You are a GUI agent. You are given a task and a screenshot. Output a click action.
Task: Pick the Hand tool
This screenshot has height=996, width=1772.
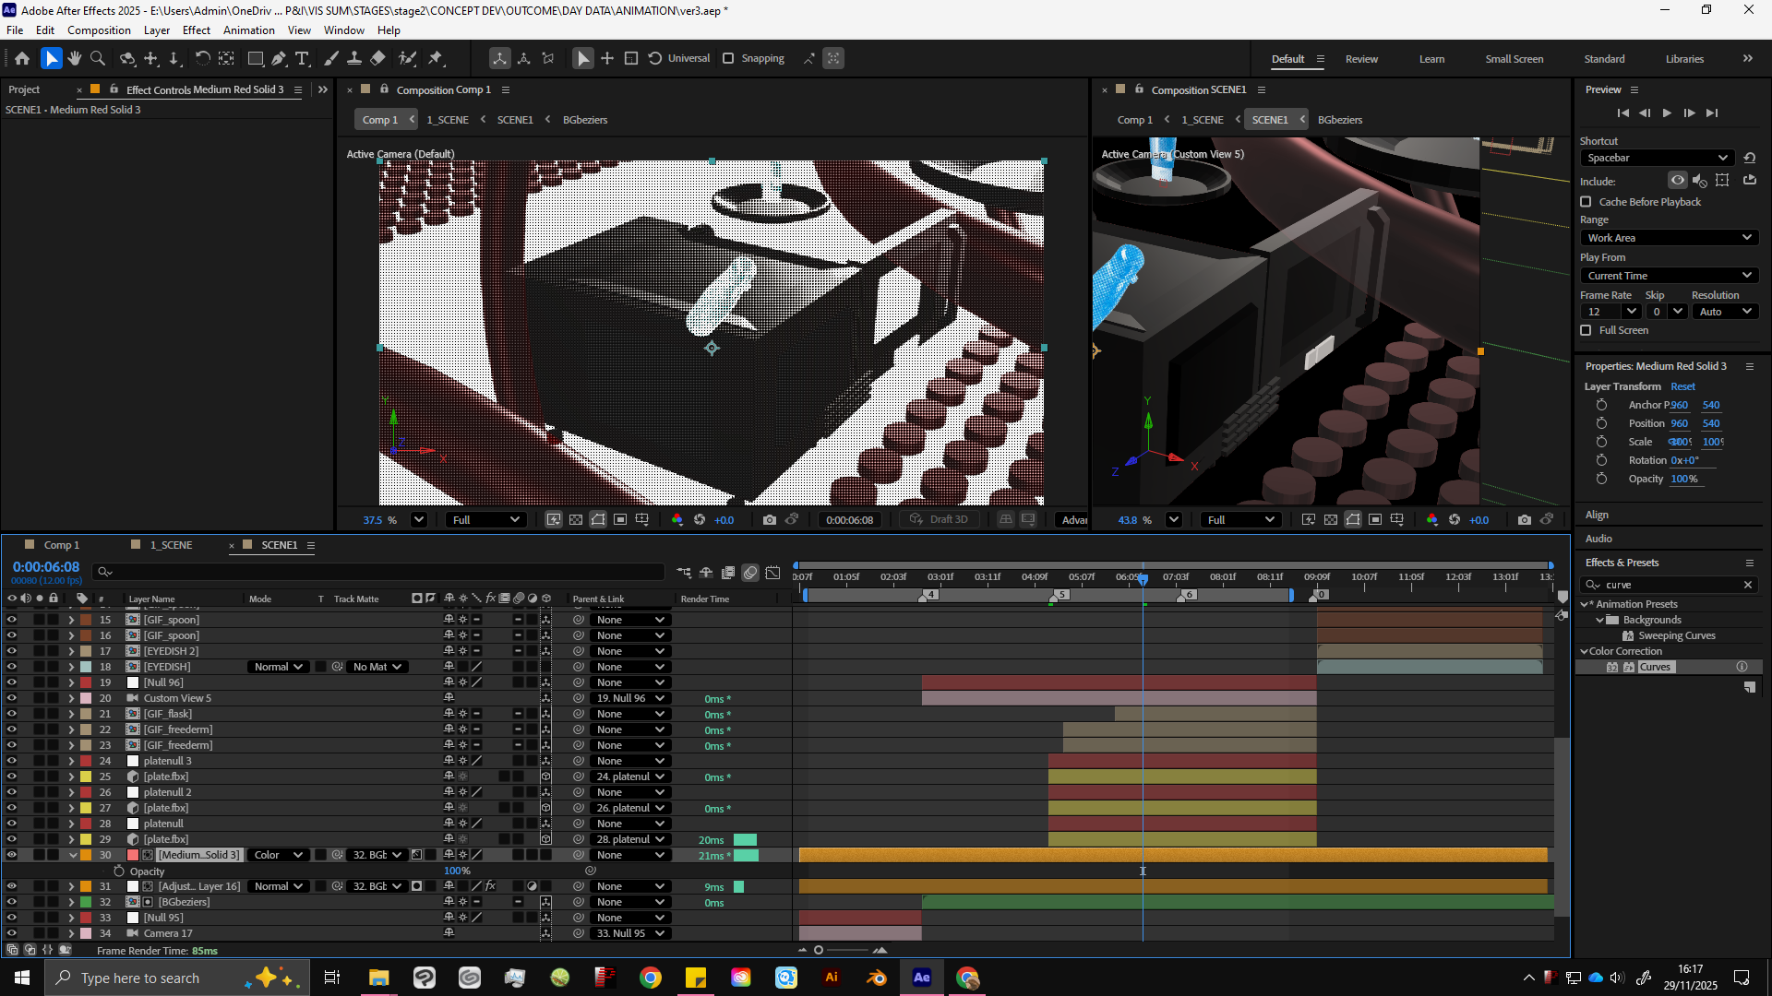75,58
